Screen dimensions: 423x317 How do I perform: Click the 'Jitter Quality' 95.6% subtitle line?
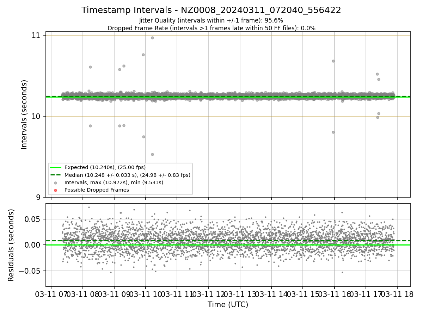point(211,20)
